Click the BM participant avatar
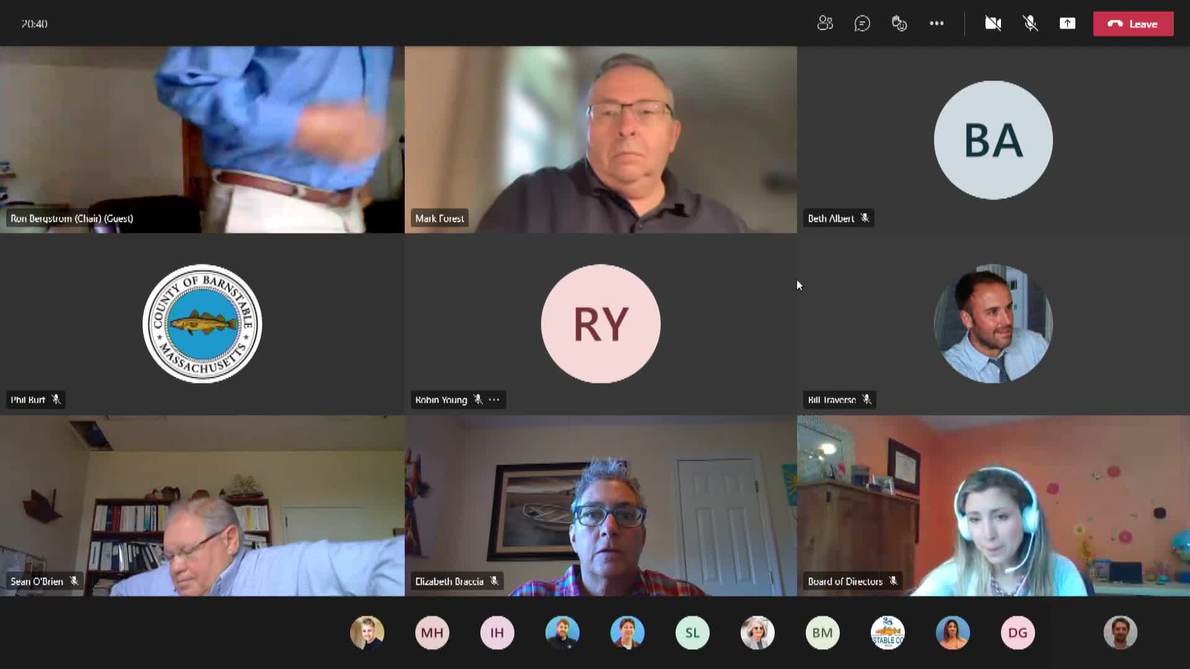Viewport: 1190px width, 669px height. point(822,632)
